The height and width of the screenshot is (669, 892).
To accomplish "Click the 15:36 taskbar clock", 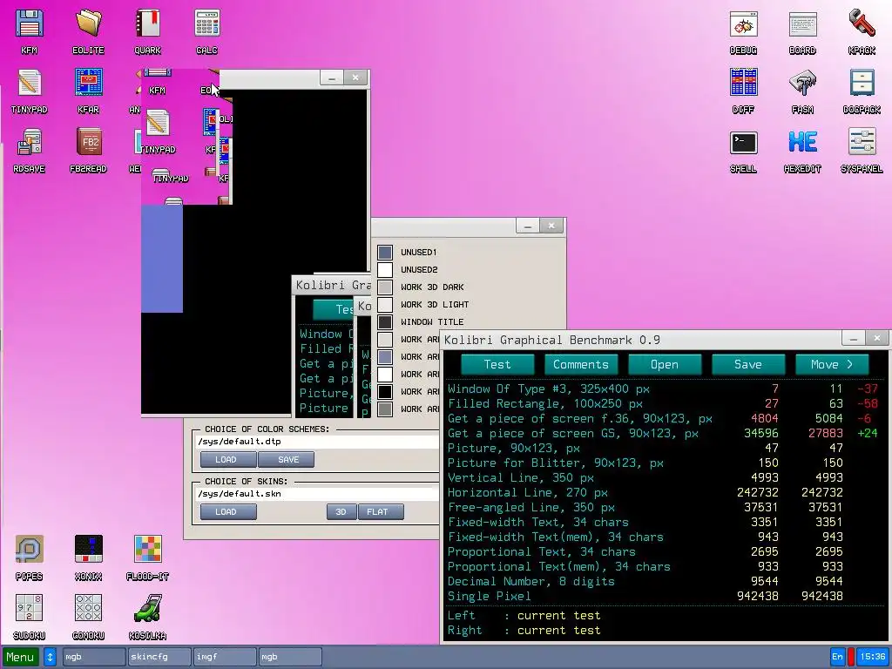I will (x=873, y=657).
